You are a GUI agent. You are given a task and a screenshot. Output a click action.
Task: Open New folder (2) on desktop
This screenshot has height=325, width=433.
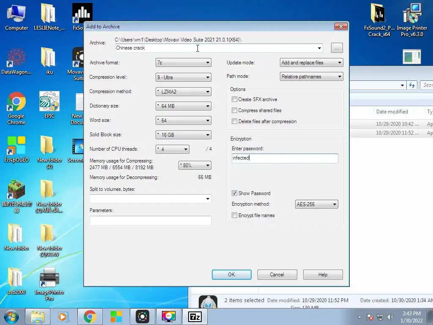(x=49, y=152)
